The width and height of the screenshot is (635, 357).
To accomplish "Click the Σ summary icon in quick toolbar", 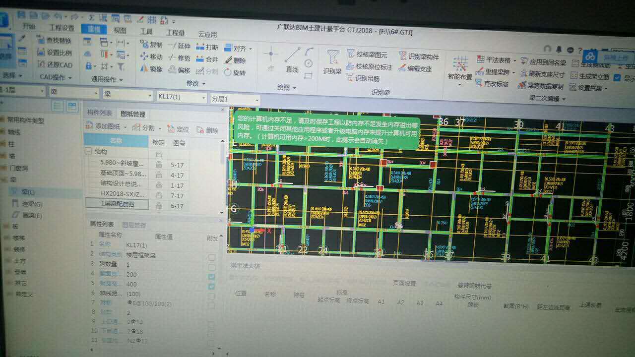I will 91,17.
